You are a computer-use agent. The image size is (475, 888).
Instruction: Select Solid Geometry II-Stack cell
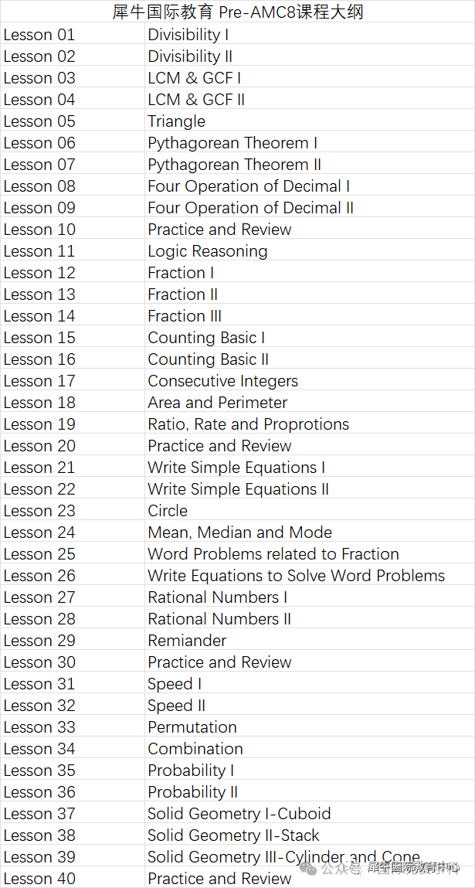tap(309, 835)
